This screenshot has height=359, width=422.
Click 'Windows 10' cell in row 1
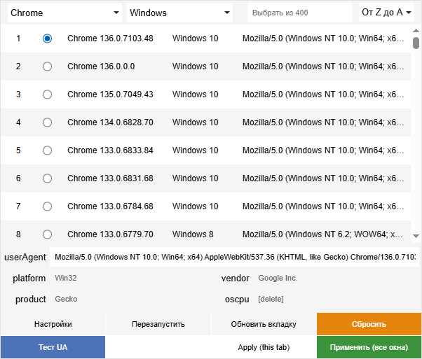pos(195,38)
